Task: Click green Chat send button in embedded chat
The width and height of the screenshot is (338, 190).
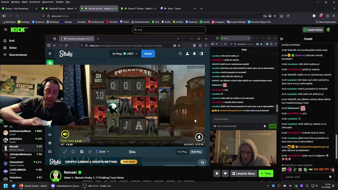Action: [272, 126]
